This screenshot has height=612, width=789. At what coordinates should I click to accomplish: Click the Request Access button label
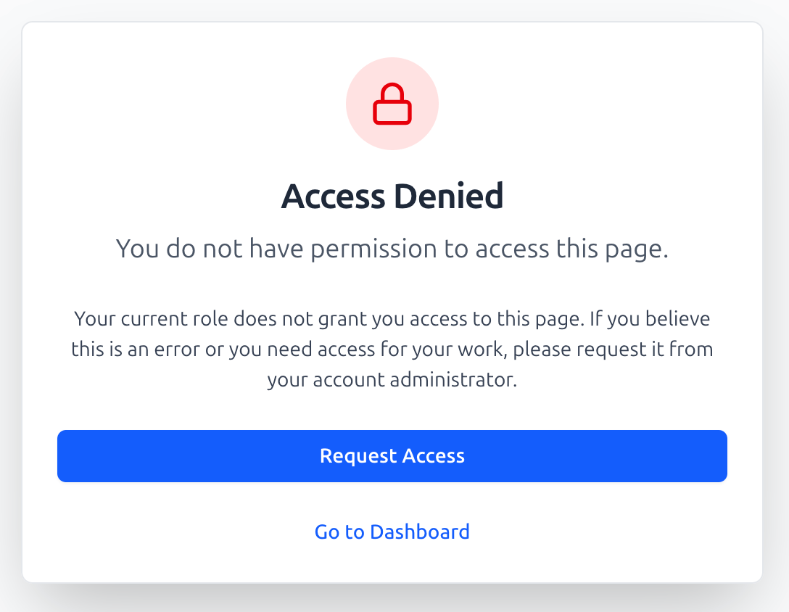coord(392,456)
